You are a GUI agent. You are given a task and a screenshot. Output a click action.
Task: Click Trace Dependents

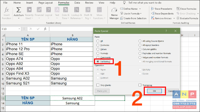pos(162,13)
